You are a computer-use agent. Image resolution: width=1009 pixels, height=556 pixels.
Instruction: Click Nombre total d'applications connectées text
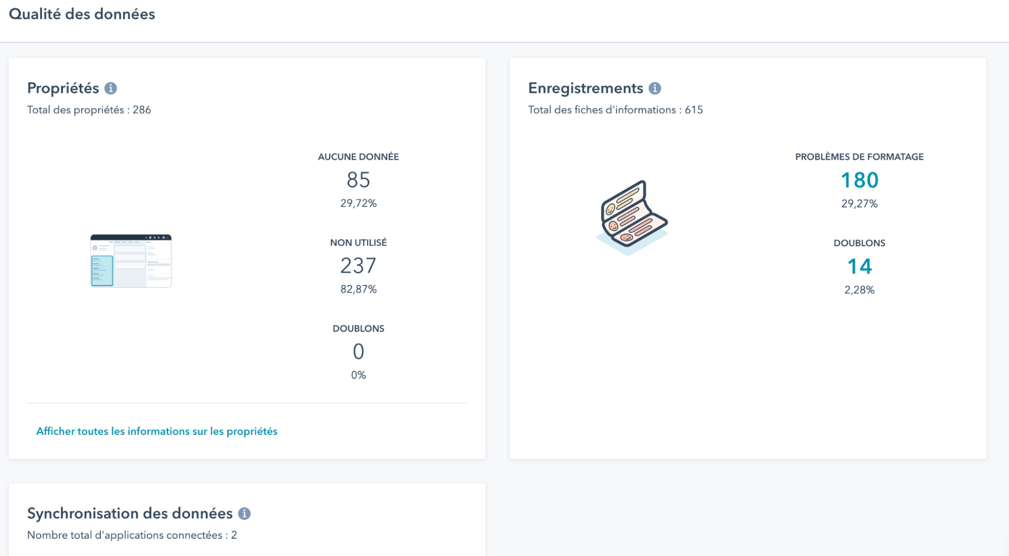pyautogui.click(x=132, y=535)
